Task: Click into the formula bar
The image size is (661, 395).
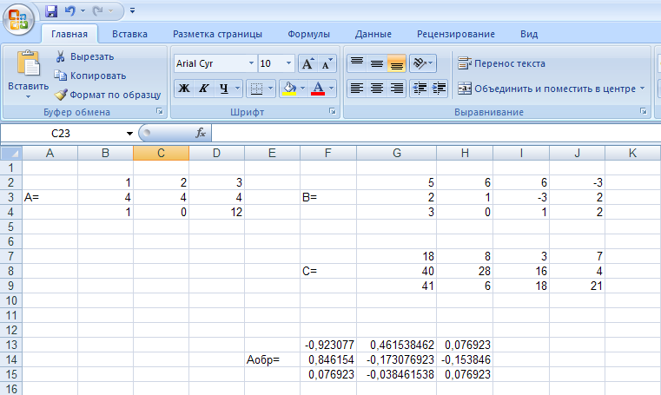Action: click(x=436, y=134)
